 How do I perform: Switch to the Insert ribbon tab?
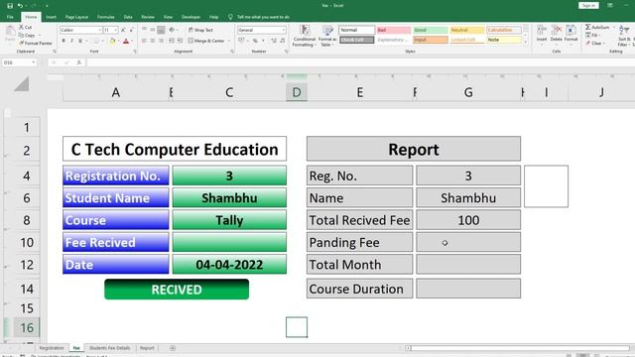[51, 17]
